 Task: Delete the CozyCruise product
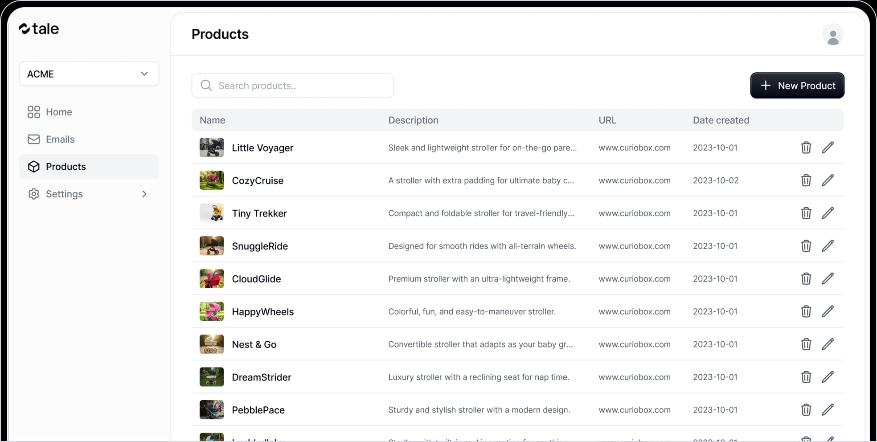(806, 180)
